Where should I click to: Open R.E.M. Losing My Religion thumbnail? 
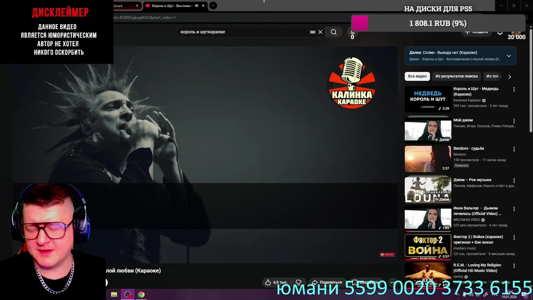428,275
